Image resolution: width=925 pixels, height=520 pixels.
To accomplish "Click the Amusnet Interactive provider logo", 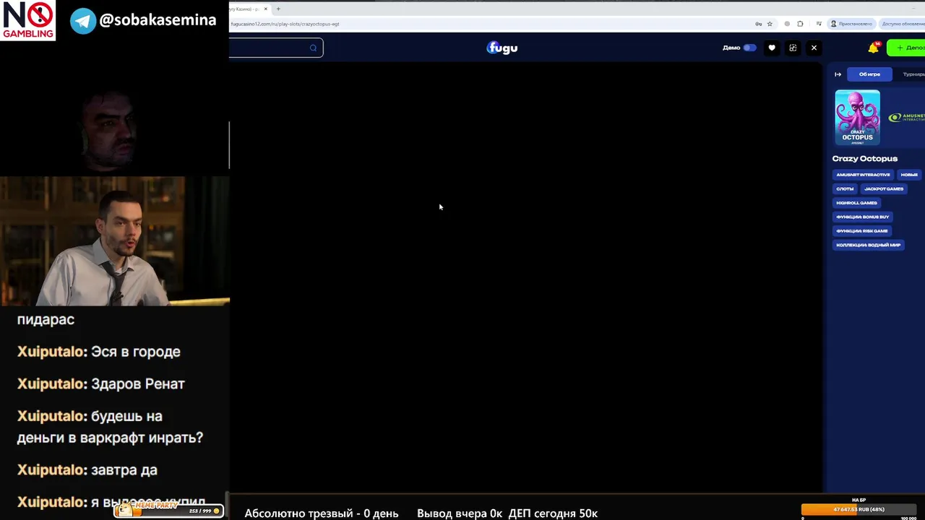I will (x=906, y=118).
